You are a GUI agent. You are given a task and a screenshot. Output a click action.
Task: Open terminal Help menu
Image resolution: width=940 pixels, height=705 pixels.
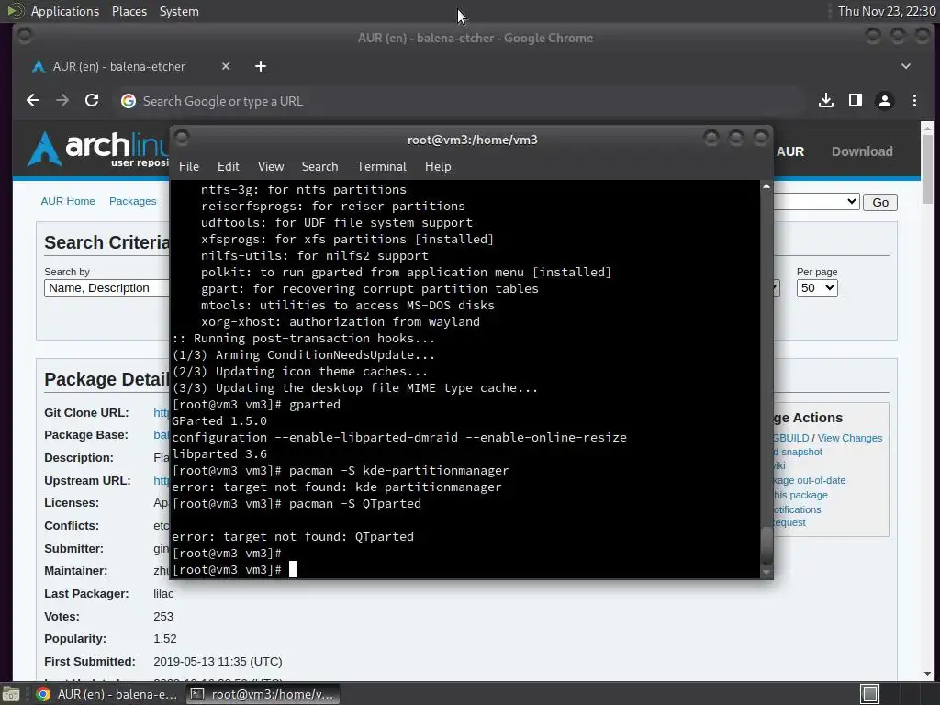(x=438, y=167)
